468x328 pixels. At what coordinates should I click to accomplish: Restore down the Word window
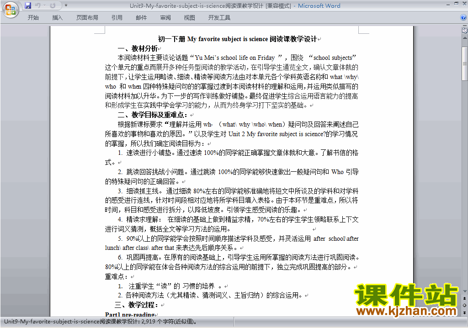[x=456, y=5]
